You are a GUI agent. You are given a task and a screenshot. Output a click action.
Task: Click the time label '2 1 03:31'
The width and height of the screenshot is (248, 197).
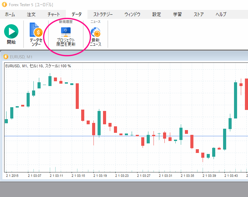(x=165, y=175)
